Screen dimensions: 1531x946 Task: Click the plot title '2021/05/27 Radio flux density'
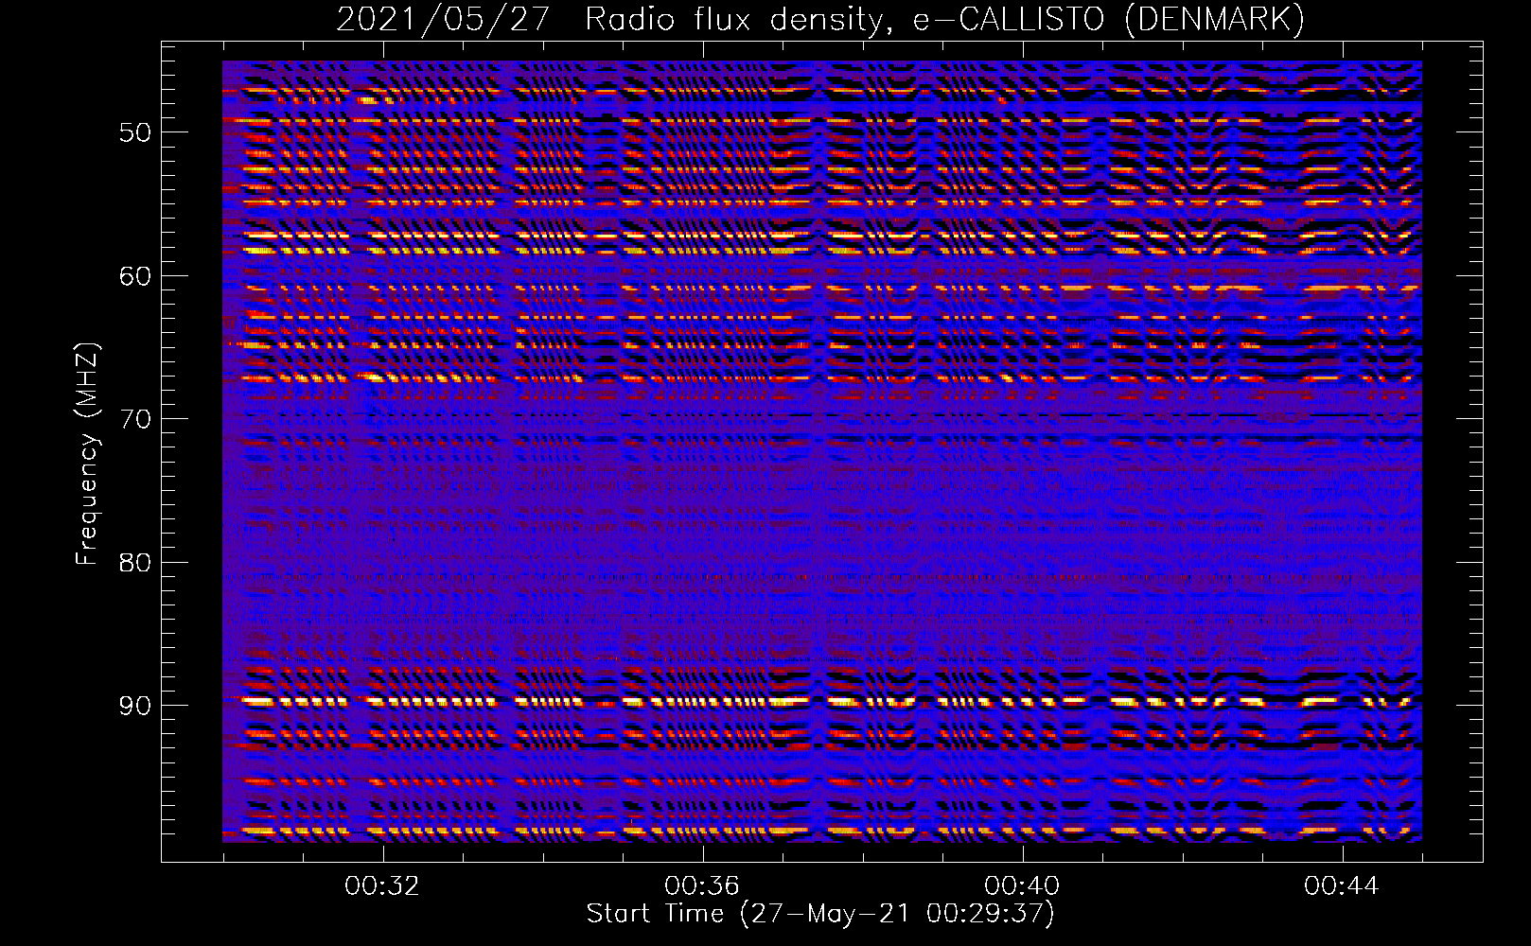(x=613, y=19)
